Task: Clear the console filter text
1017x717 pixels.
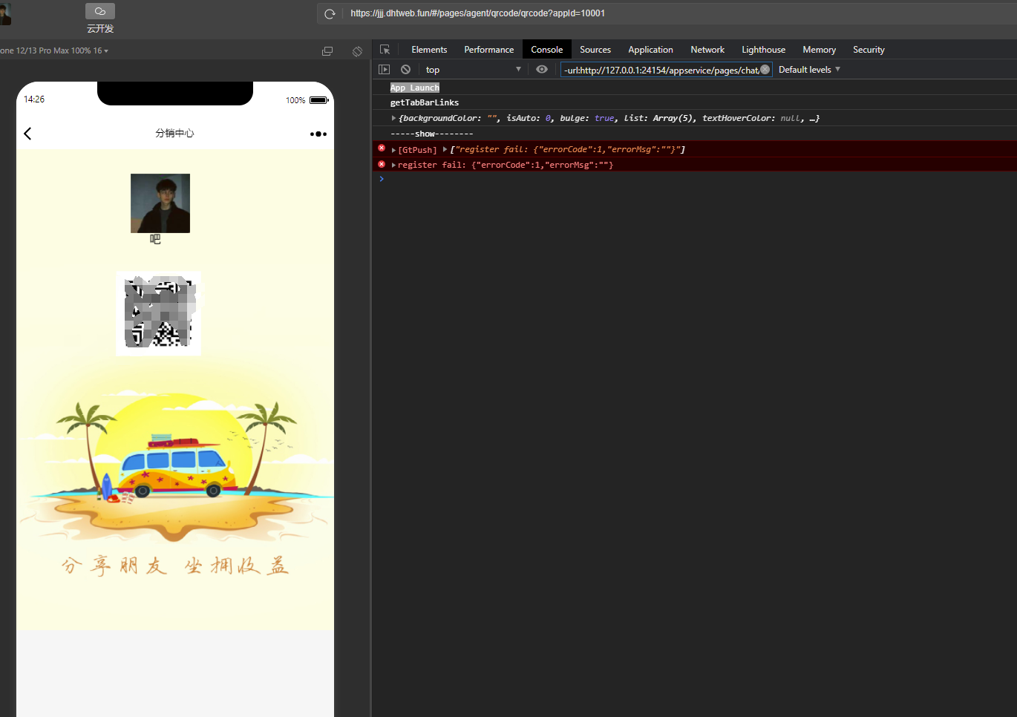Action: click(765, 70)
